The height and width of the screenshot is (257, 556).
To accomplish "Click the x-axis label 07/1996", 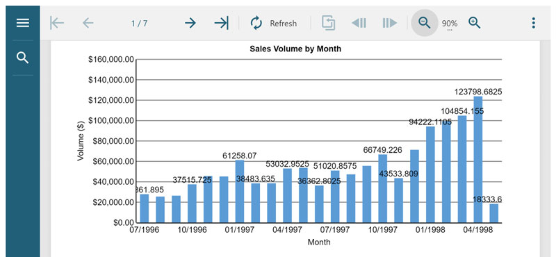I will point(145,230).
